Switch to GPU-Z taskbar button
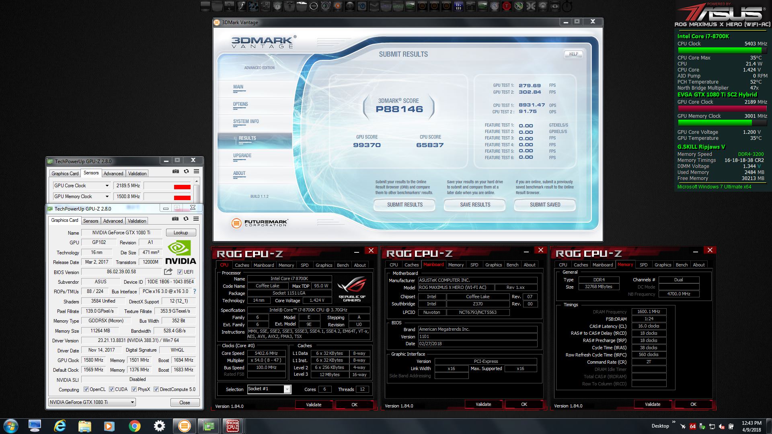772x434 pixels. [209, 426]
